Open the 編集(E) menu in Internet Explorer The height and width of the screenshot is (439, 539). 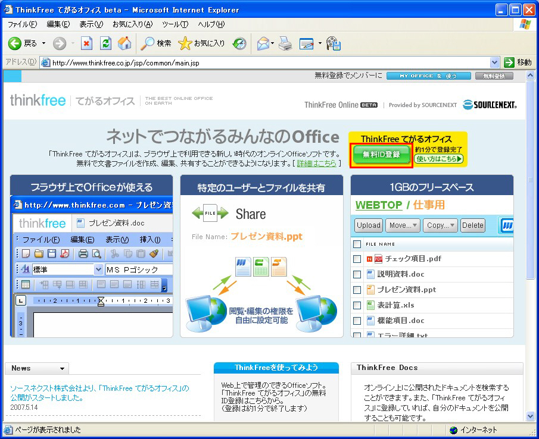pyautogui.click(x=58, y=24)
